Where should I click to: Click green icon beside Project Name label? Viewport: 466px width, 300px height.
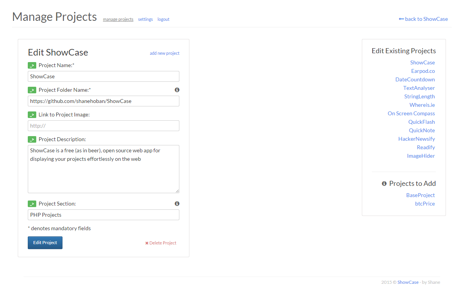(x=32, y=66)
